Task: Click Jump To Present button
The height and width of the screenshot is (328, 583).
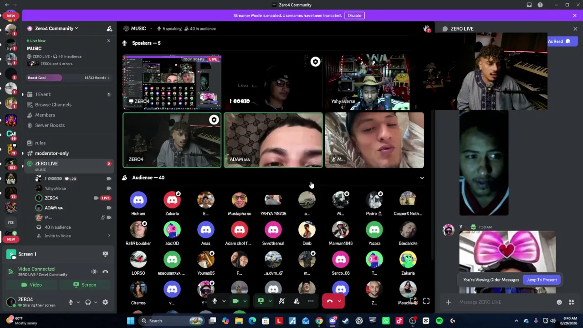Action: (542, 280)
